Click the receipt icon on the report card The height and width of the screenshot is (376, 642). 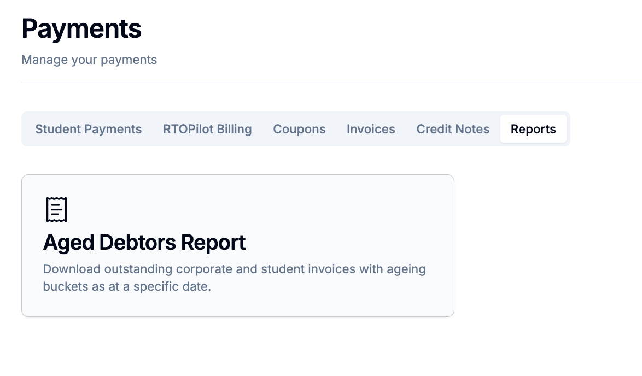[56, 209]
